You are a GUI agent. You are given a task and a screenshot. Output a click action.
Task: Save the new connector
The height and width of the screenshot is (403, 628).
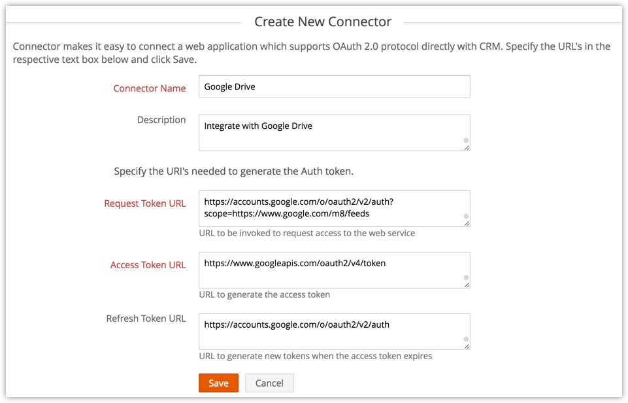tap(218, 383)
